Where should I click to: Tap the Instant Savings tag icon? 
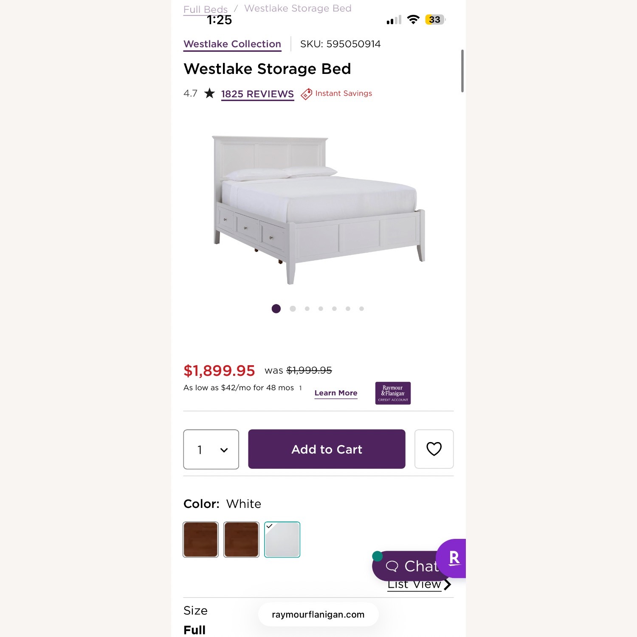[307, 93]
